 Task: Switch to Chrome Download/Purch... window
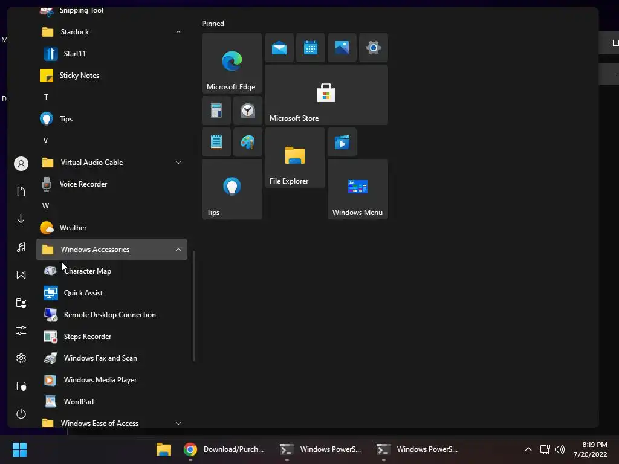[224, 449]
